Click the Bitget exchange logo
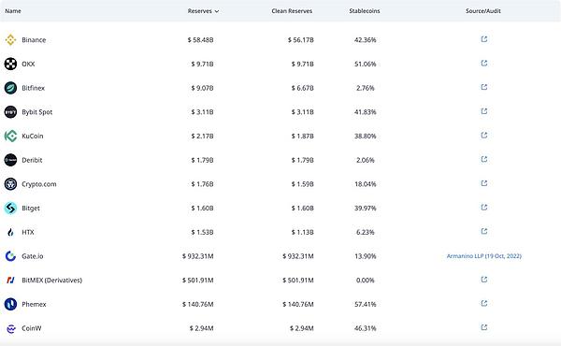This screenshot has width=561, height=346. [10, 208]
